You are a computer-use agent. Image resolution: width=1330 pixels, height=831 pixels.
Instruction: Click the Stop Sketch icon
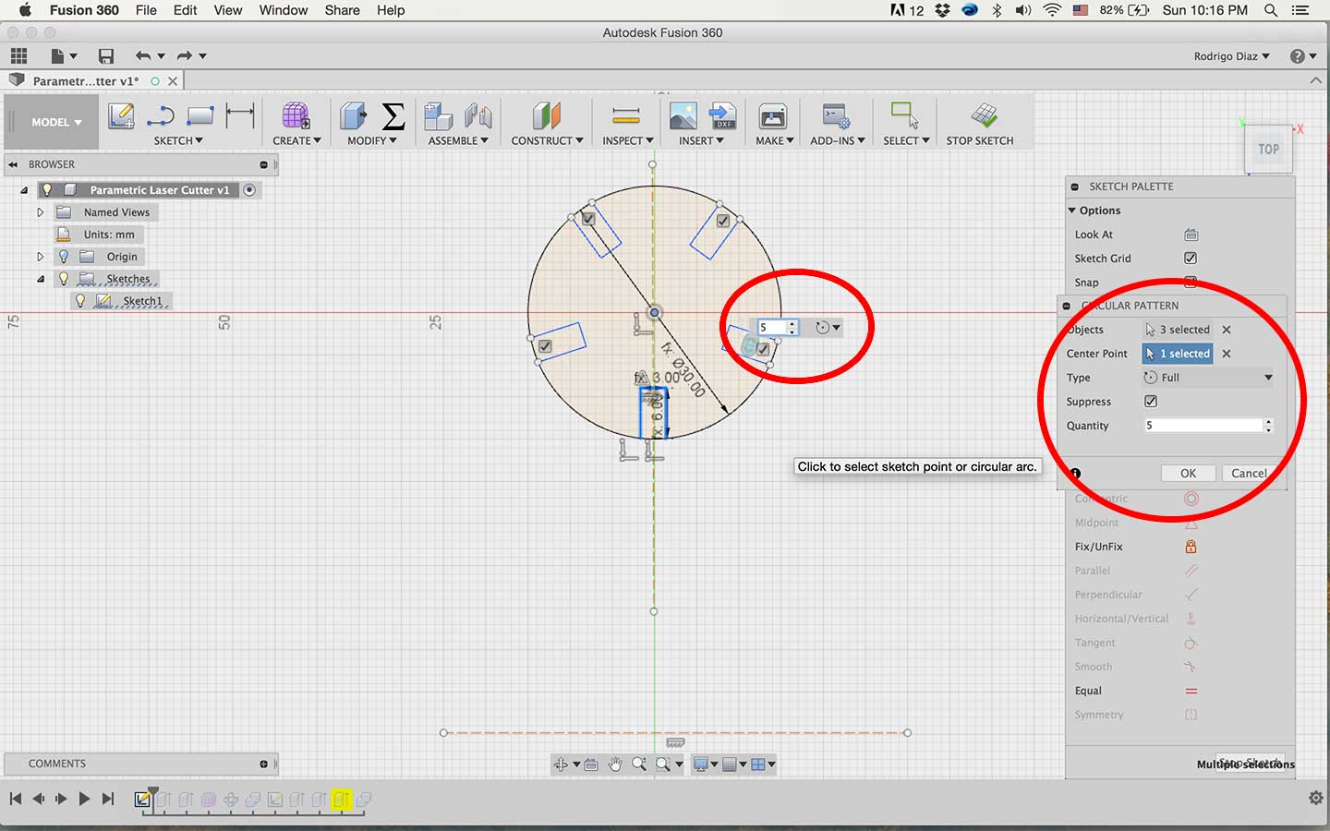pos(984,115)
